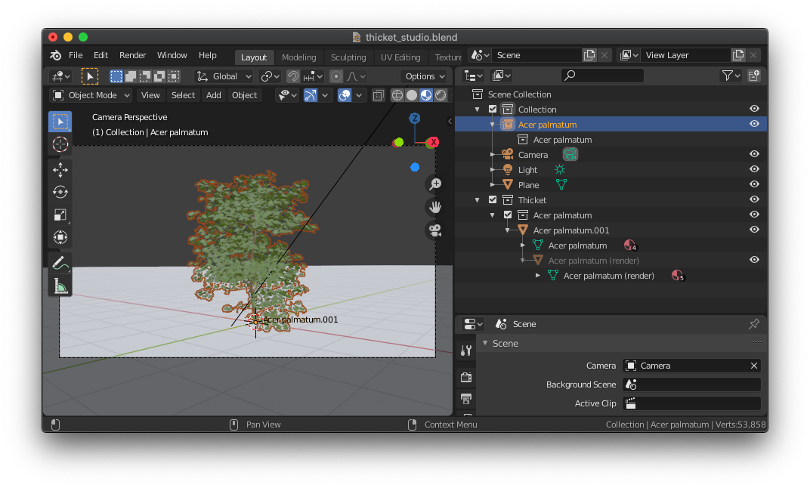Open the pivot point dropdown
Image resolution: width=810 pixels, height=488 pixels.
(271, 76)
